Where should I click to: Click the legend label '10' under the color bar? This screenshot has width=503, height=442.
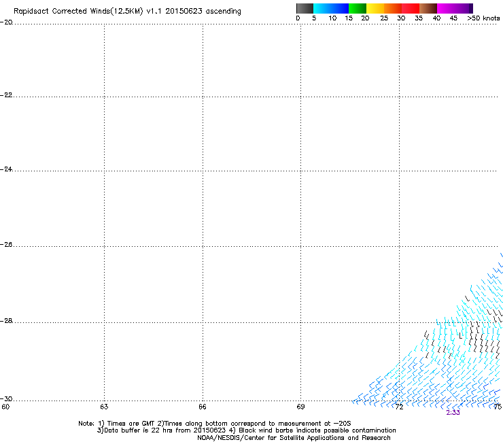coord(332,18)
